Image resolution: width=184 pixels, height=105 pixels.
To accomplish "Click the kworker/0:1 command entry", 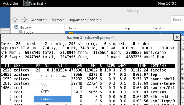I will tap(162, 88).
